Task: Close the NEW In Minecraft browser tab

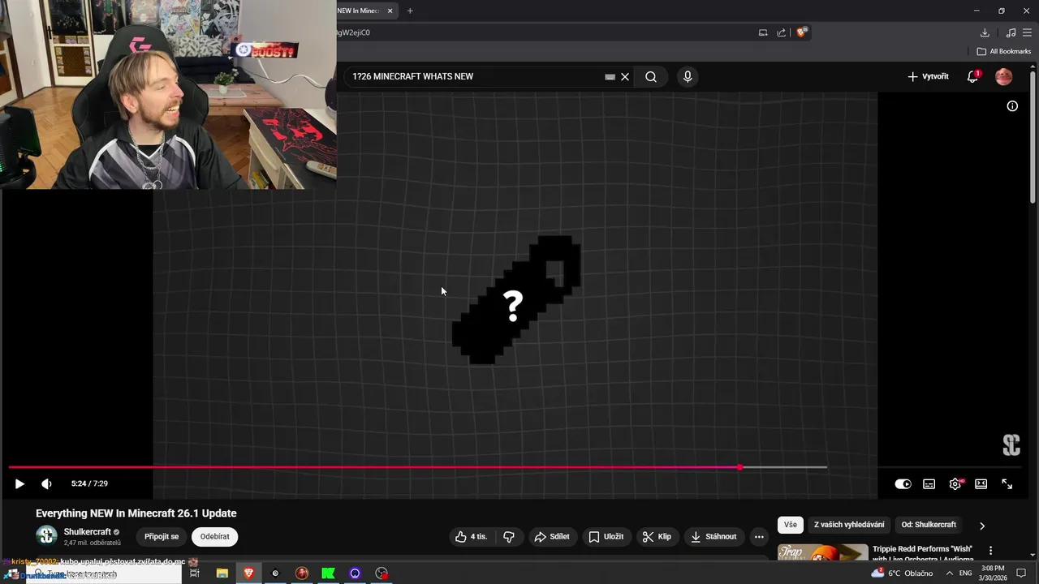Action: (x=390, y=11)
